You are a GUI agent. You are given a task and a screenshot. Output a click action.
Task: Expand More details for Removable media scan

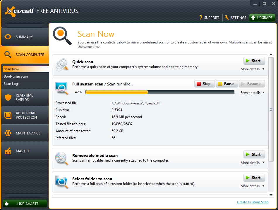[253, 163]
